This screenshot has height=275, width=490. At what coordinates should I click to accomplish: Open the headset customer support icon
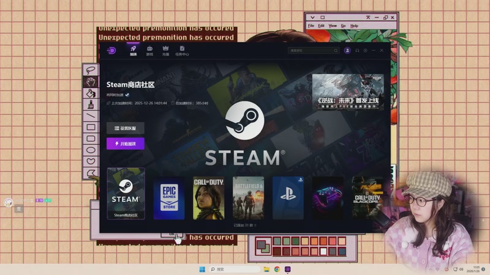pos(357,51)
